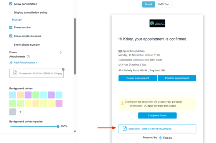This screenshot has width=216, height=143.
Task: Click the Complete Forms button
Action: (157, 115)
